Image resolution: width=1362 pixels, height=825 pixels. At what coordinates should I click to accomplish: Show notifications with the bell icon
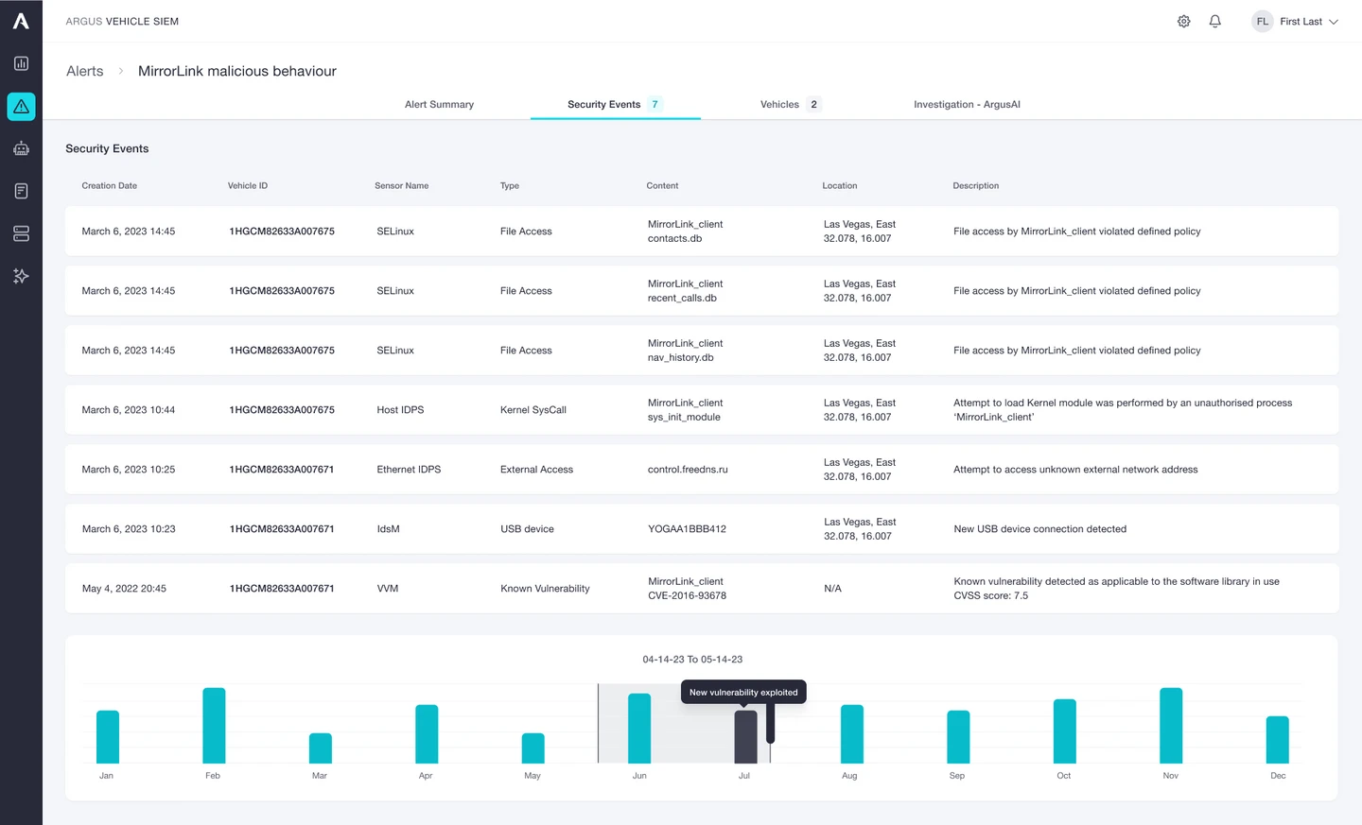tap(1215, 21)
